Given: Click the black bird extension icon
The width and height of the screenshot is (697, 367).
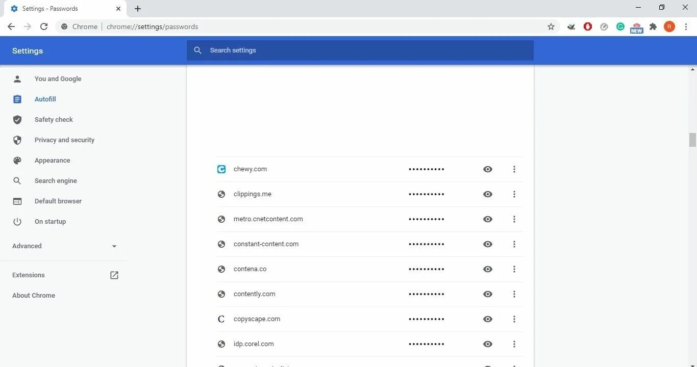Looking at the screenshot, I should pyautogui.click(x=571, y=27).
